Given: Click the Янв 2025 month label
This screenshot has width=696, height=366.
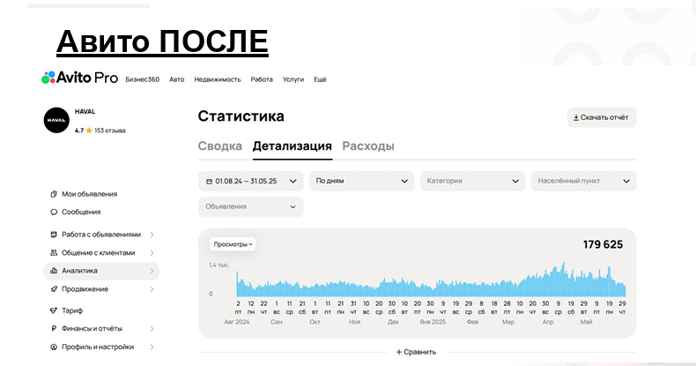Looking at the screenshot, I should 433,322.
